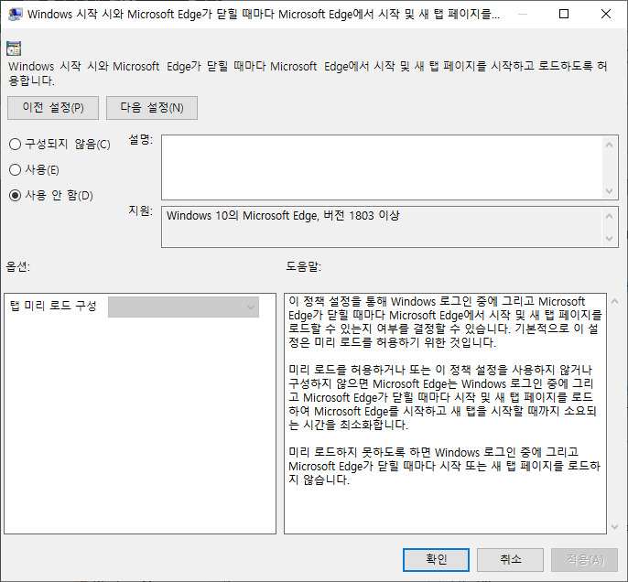Click the 도움말: section label

(x=303, y=266)
